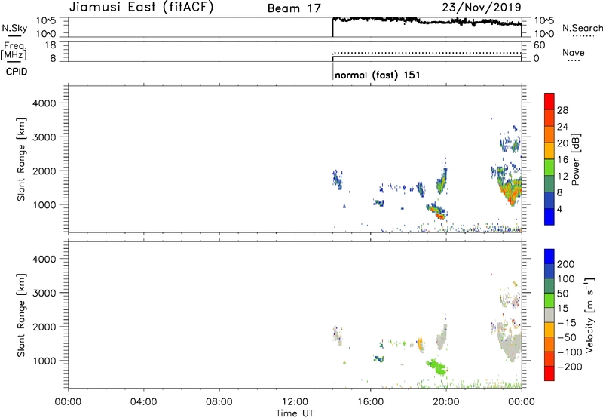Click the dotted Nave line in frequency panel
This screenshot has width=603, height=418.
427,53
